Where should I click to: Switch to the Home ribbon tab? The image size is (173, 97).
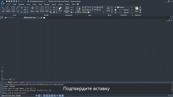[8, 4]
